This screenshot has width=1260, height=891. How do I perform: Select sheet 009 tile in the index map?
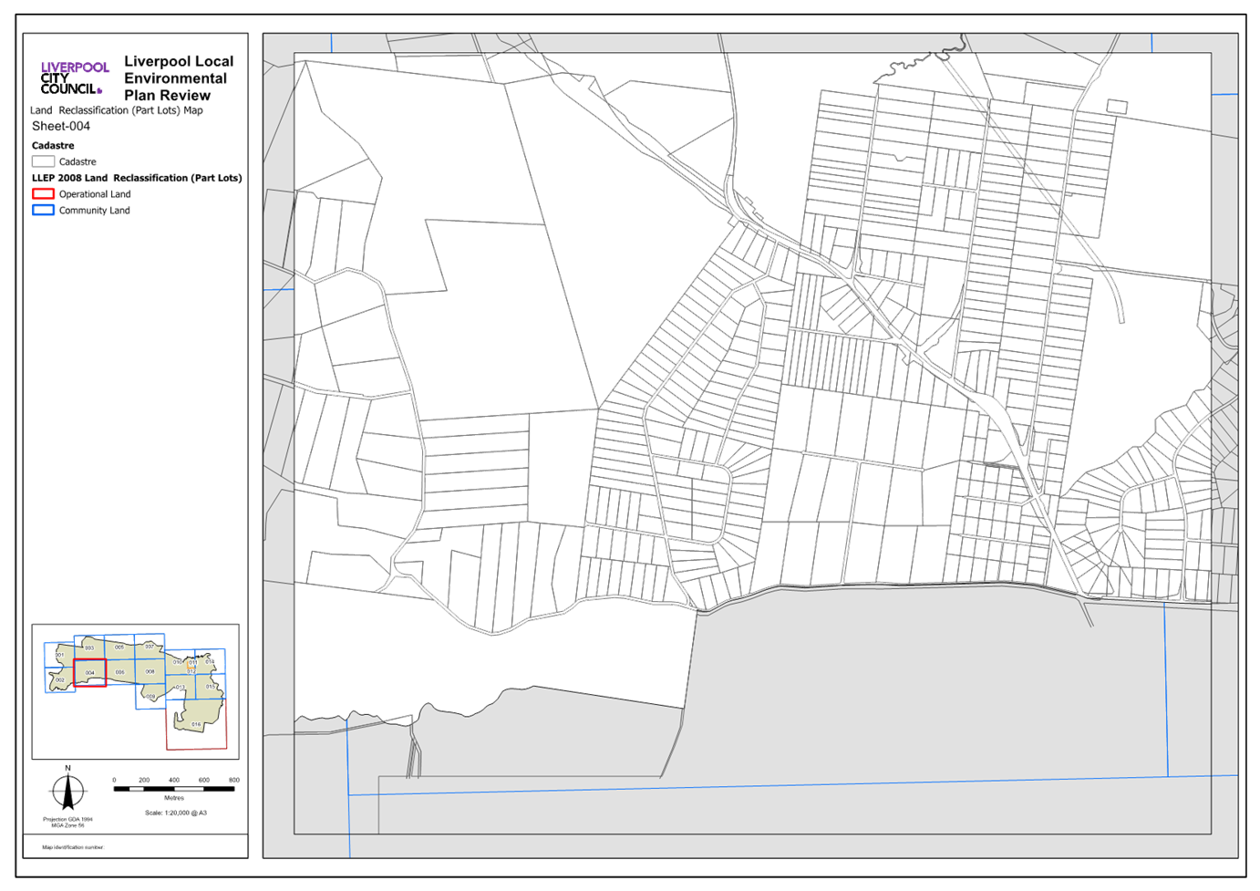pyautogui.click(x=150, y=697)
